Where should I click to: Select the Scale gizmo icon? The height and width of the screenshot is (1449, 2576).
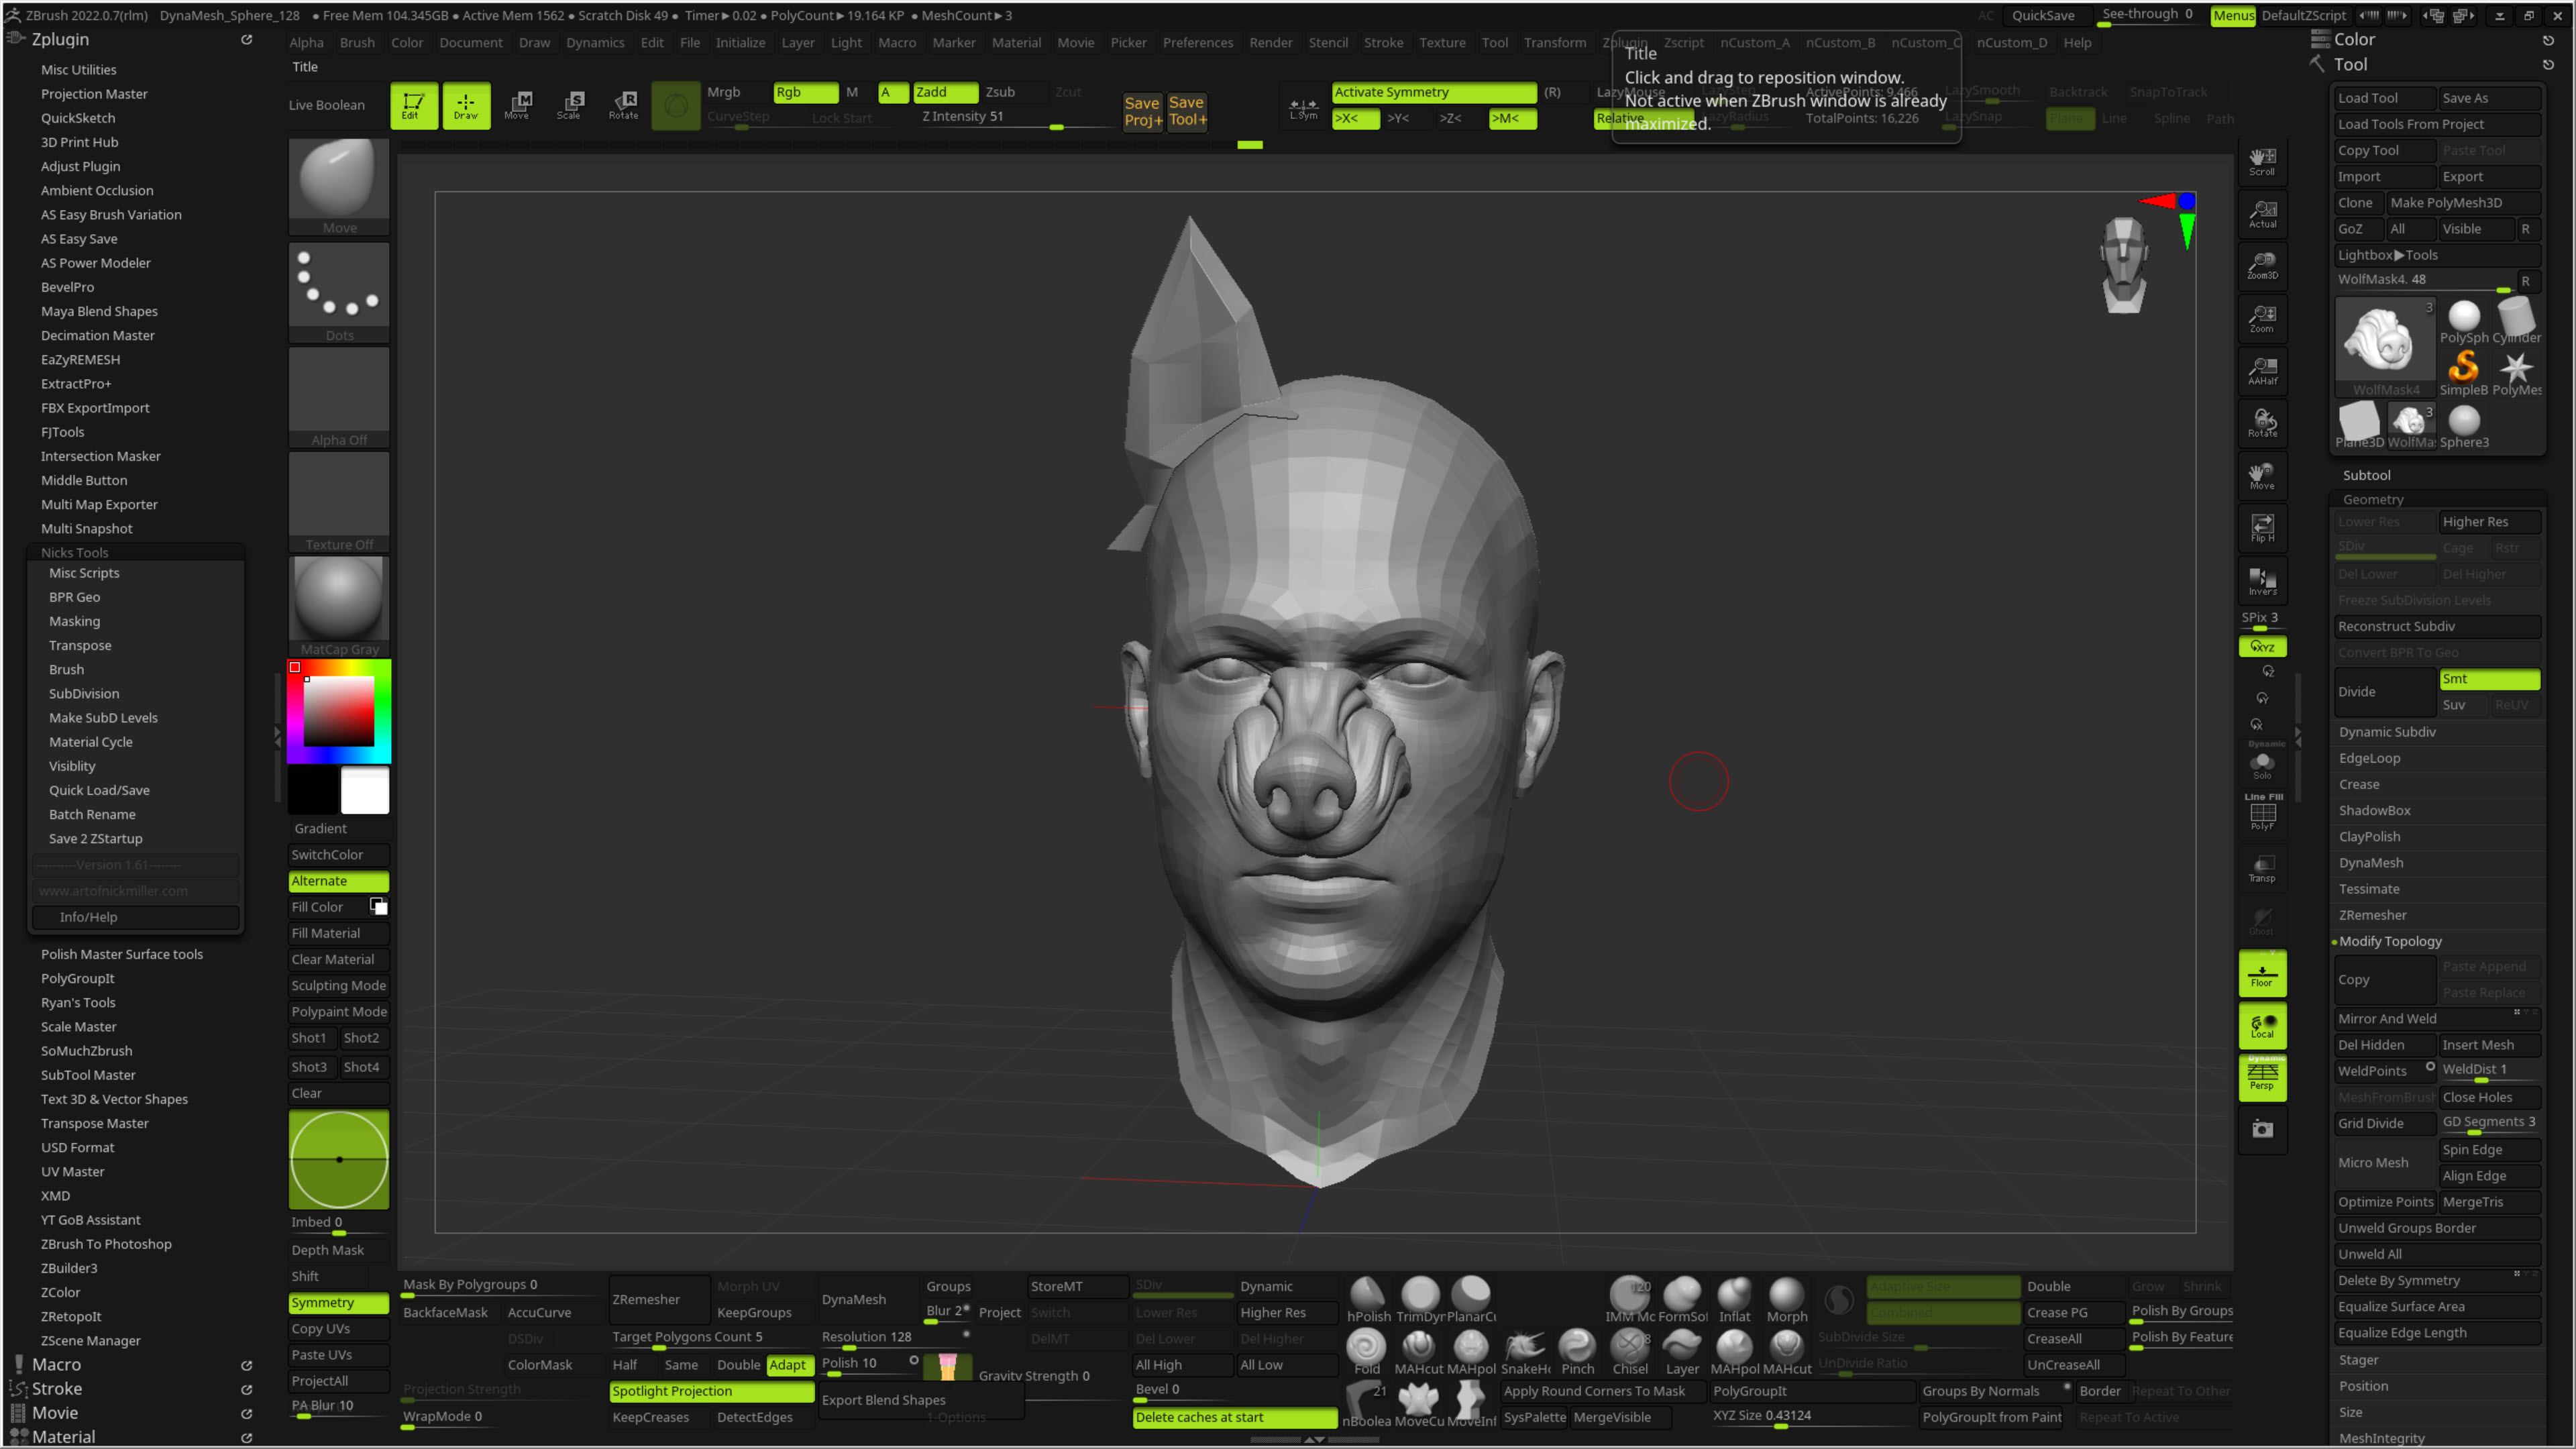pyautogui.click(x=569, y=104)
